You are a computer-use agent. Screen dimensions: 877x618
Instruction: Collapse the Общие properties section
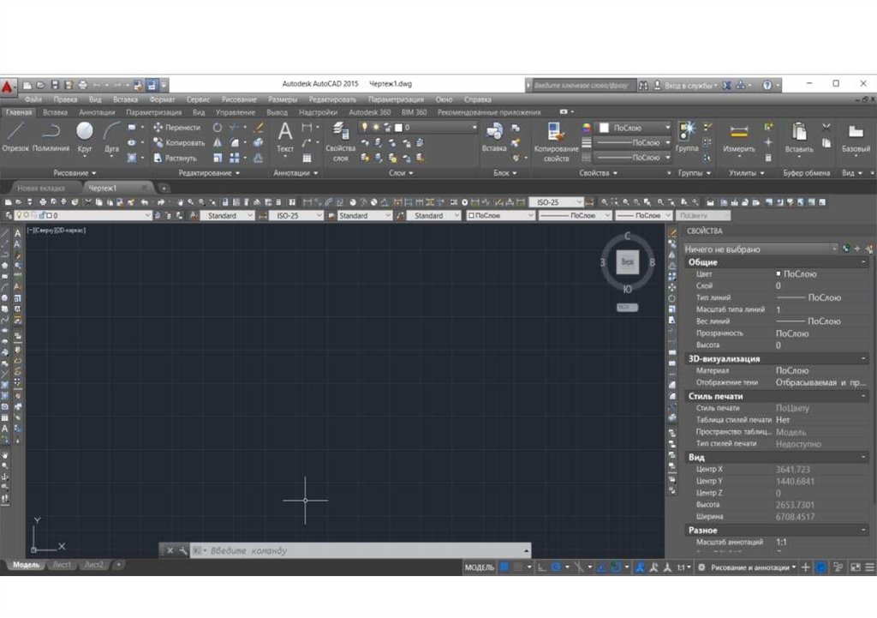click(x=863, y=261)
